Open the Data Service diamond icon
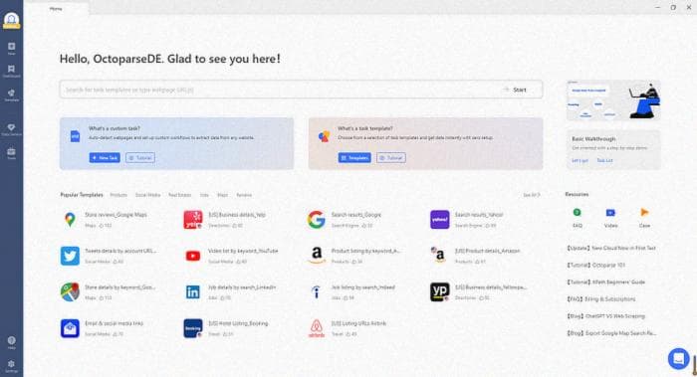Viewport: 697px width, 377px height. (x=12, y=127)
